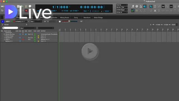179x101 pixels.
Task: Click the track list search field
Action: pyautogui.click(x=10, y=28)
